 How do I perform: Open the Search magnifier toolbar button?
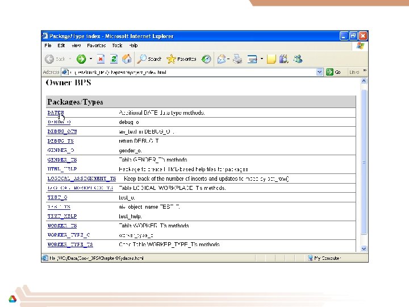(149, 59)
